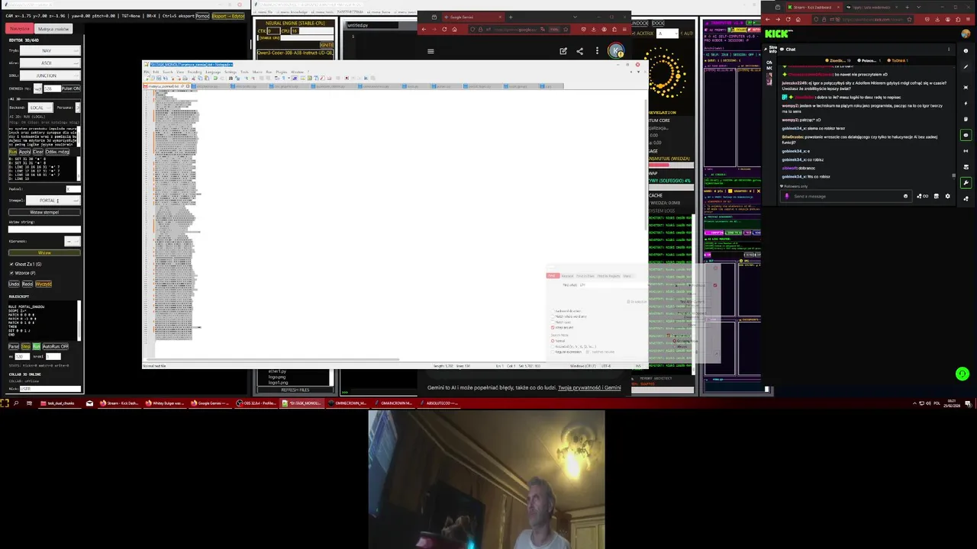Viewport: 977px width, 549px height.
Task: Select the untitled.py editor tab
Action: pos(372,25)
